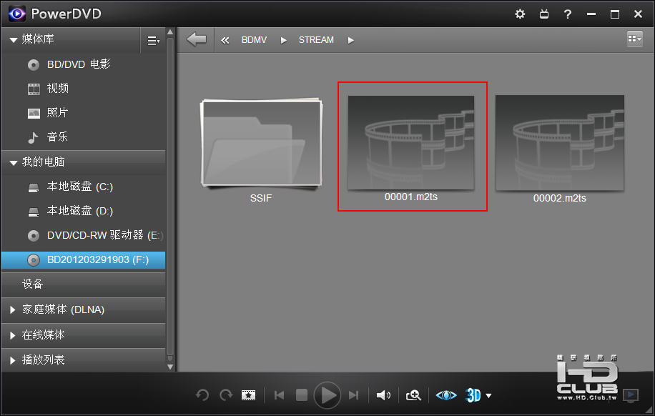Change thumbnail view mode dropdown
Image resolution: width=655 pixels, height=416 pixels.
point(634,39)
